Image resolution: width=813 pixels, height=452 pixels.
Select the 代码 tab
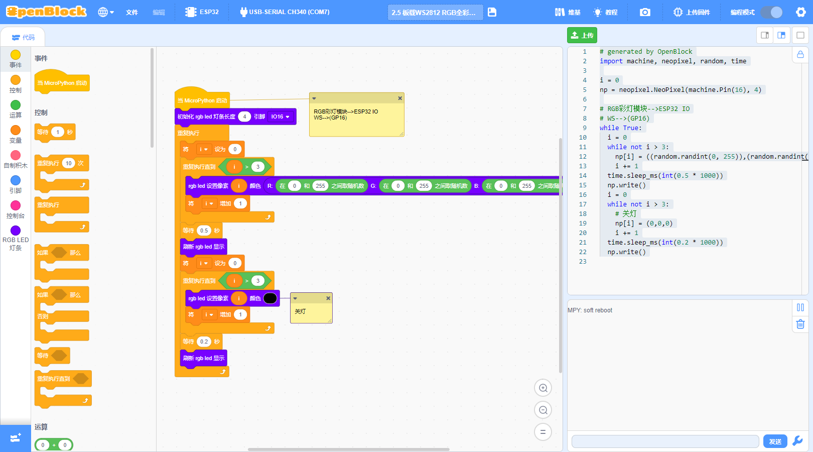(23, 37)
